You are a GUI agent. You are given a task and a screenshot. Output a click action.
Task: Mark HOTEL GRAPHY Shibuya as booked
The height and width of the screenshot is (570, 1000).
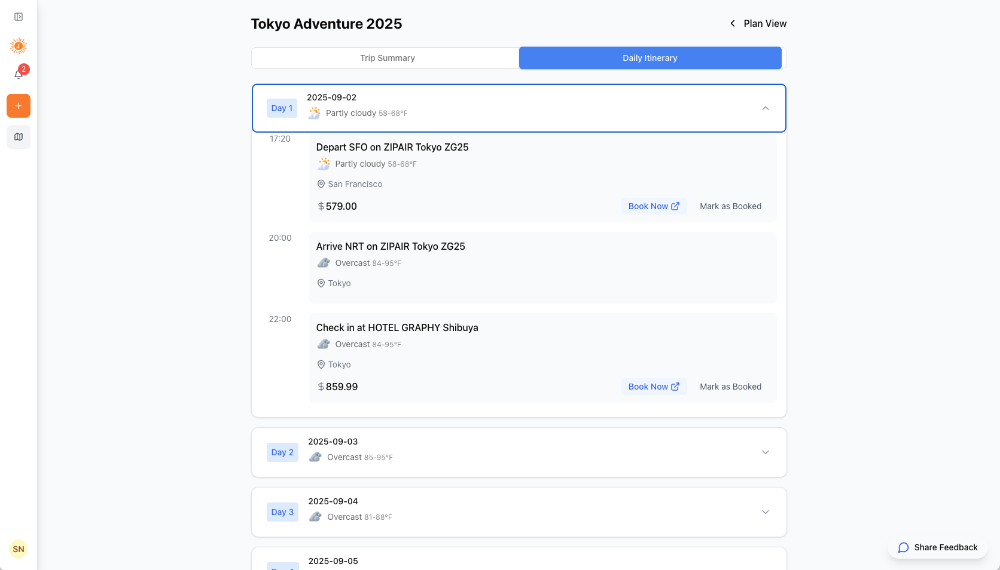[730, 387]
